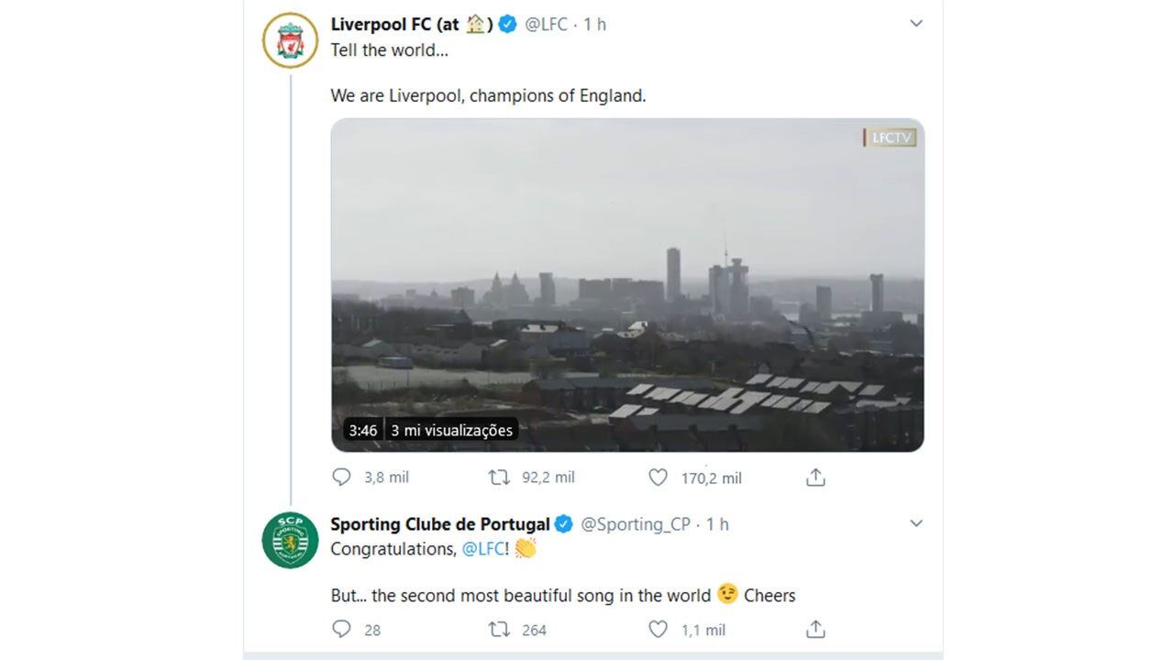The image size is (1174, 660).
Task: Click the Liverpool FC verified badge
Action: (507, 25)
